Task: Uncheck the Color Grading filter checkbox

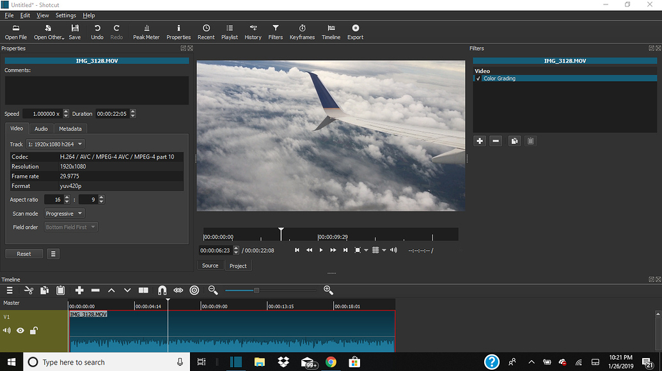Action: (478, 79)
